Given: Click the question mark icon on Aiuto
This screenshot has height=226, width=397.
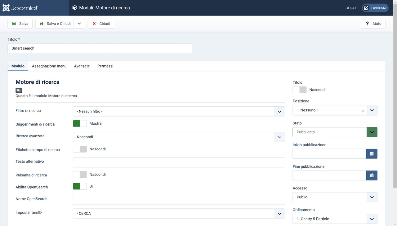Looking at the screenshot, I should coord(367,23).
